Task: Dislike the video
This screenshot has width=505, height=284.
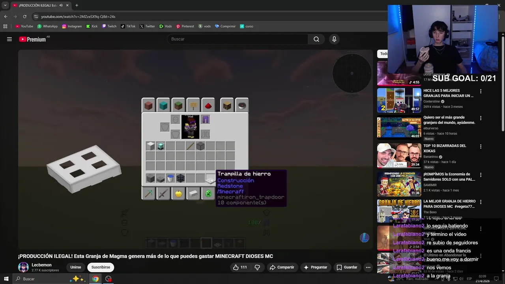Action: click(257, 267)
